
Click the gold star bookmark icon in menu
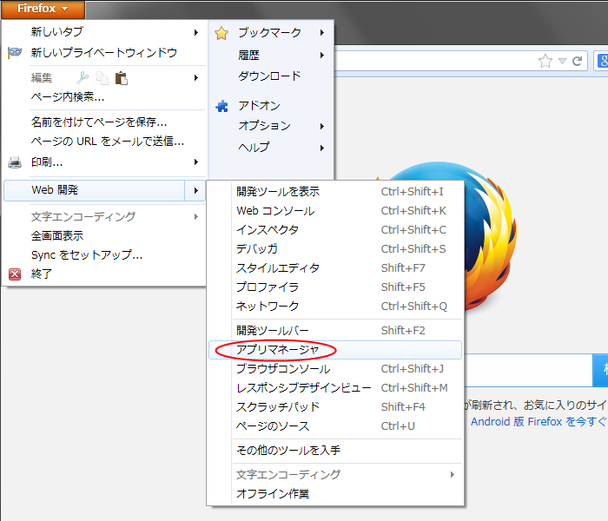click(221, 33)
